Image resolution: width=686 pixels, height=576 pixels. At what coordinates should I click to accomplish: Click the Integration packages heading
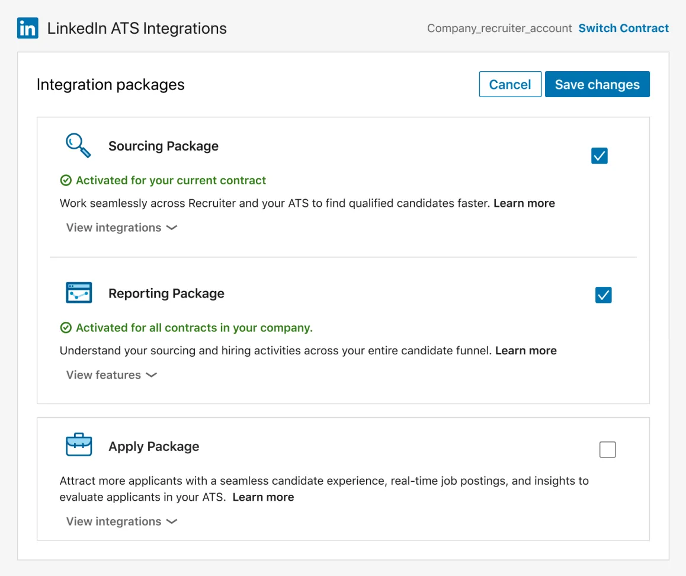[x=110, y=84]
